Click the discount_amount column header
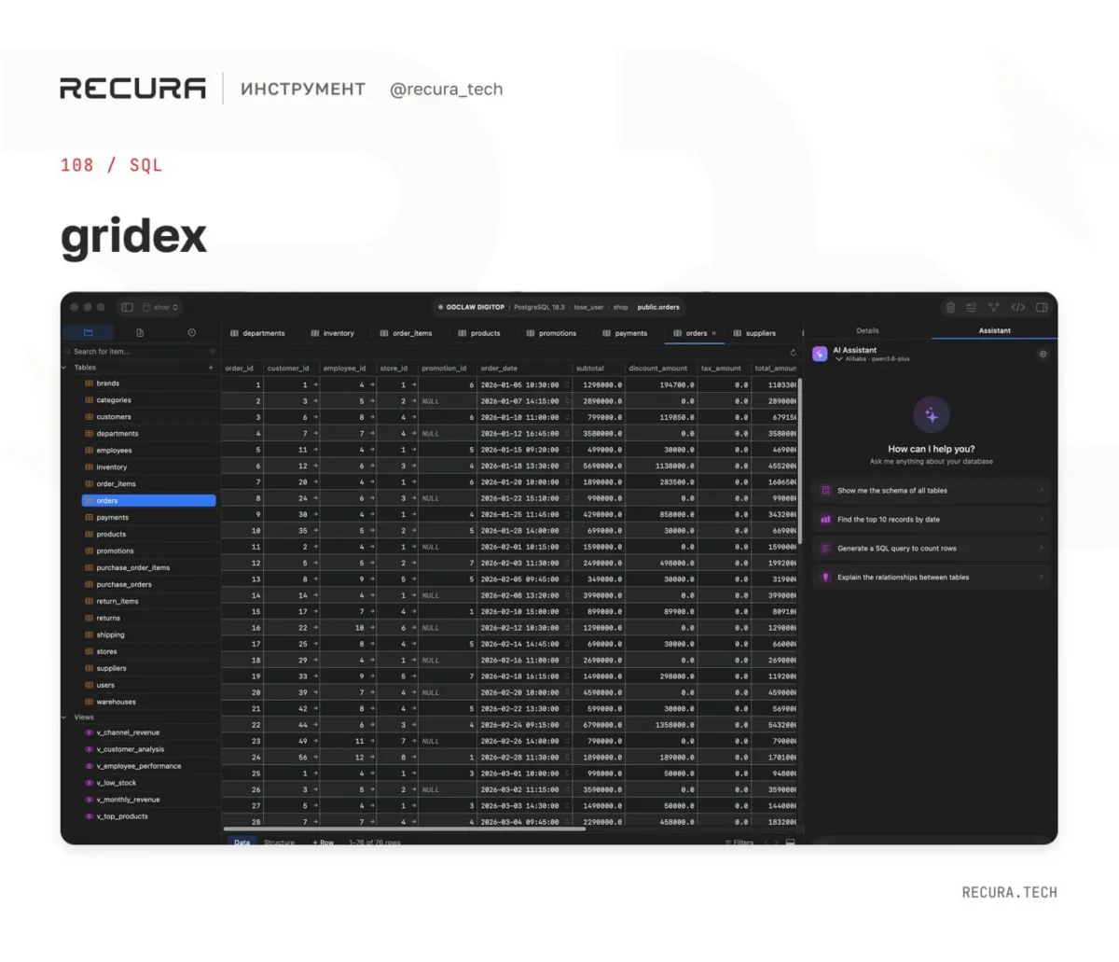Image resolution: width=1119 pixels, height=962 pixels. click(x=660, y=368)
